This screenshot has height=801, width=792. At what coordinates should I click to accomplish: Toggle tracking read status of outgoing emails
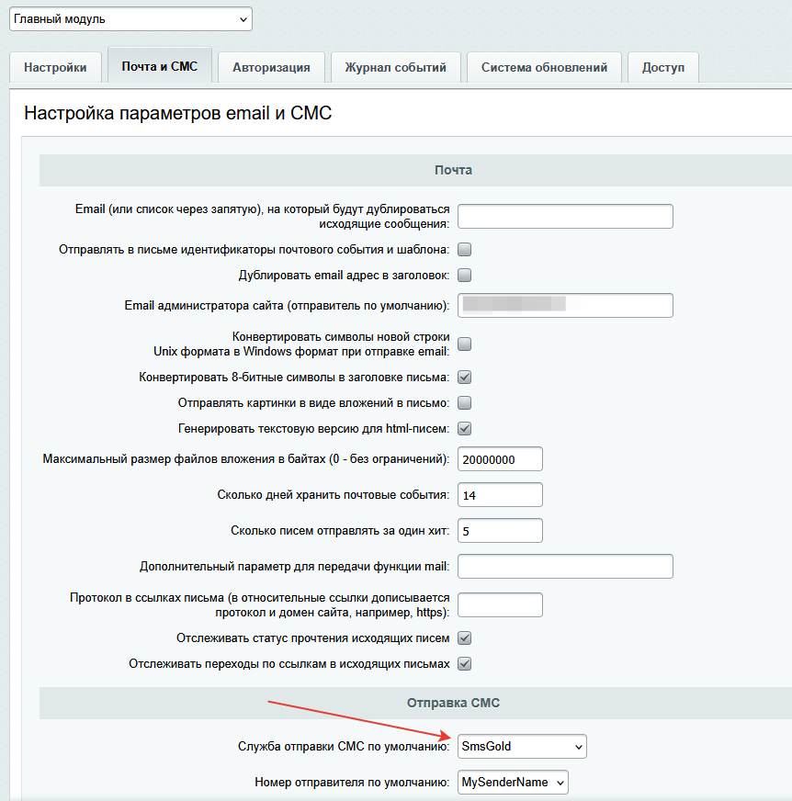(465, 638)
